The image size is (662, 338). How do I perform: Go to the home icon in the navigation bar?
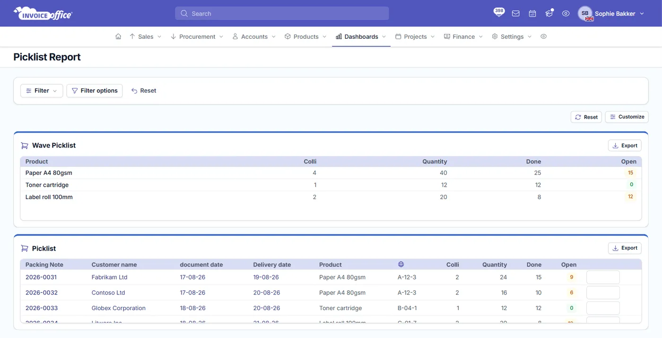(118, 36)
